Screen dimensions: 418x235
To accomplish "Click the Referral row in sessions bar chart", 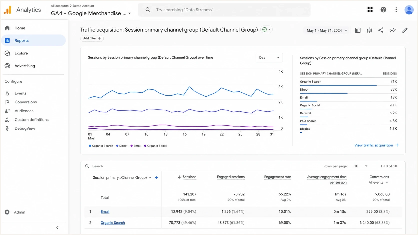I will pyautogui.click(x=348, y=113).
